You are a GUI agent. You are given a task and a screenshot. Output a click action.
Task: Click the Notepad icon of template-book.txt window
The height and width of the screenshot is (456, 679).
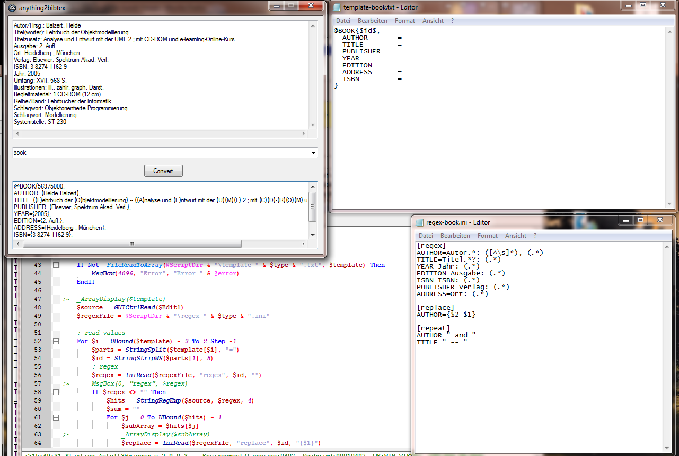pos(337,7)
